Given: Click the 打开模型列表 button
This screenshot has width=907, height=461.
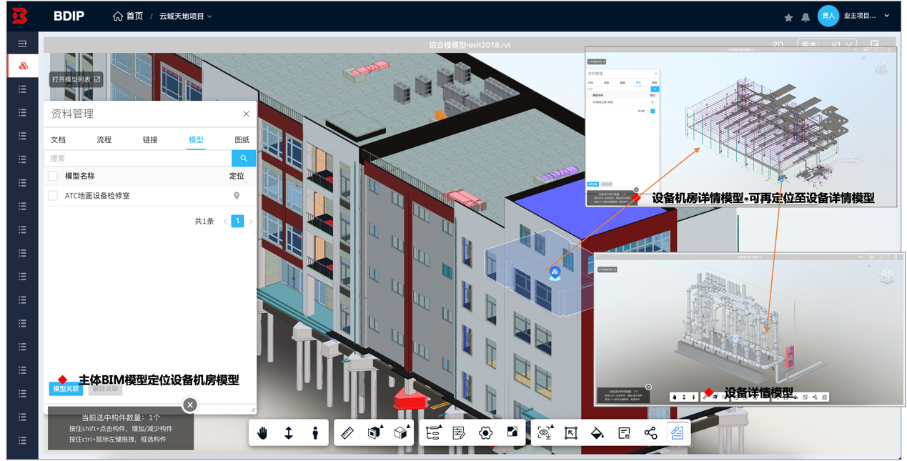Looking at the screenshot, I should [x=76, y=79].
